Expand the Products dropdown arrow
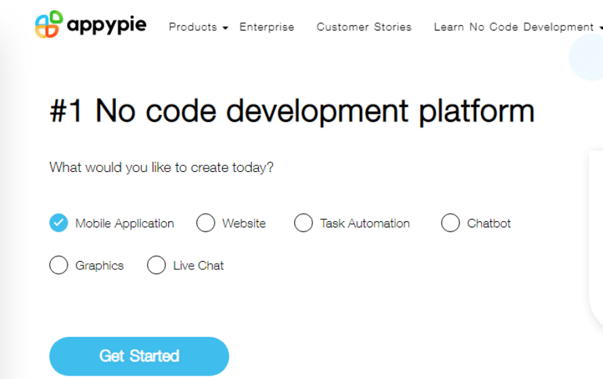 [226, 28]
